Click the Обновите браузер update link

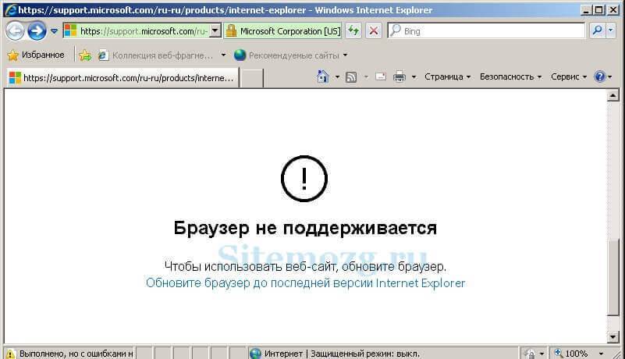(x=305, y=283)
